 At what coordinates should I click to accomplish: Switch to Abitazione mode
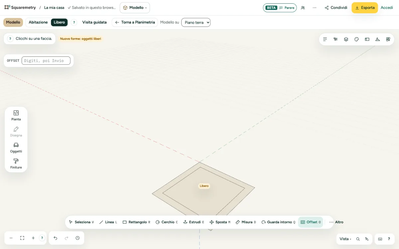pos(38,22)
